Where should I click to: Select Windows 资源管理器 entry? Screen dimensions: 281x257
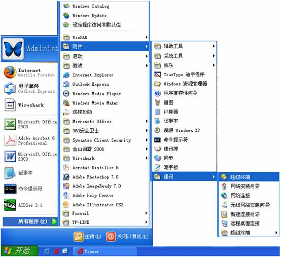pos(184,84)
